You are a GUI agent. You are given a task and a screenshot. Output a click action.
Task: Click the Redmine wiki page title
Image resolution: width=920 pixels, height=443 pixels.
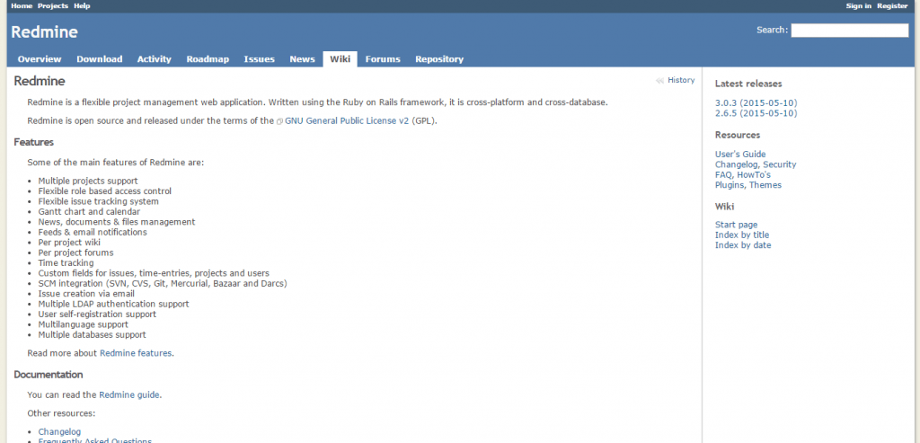click(x=40, y=81)
